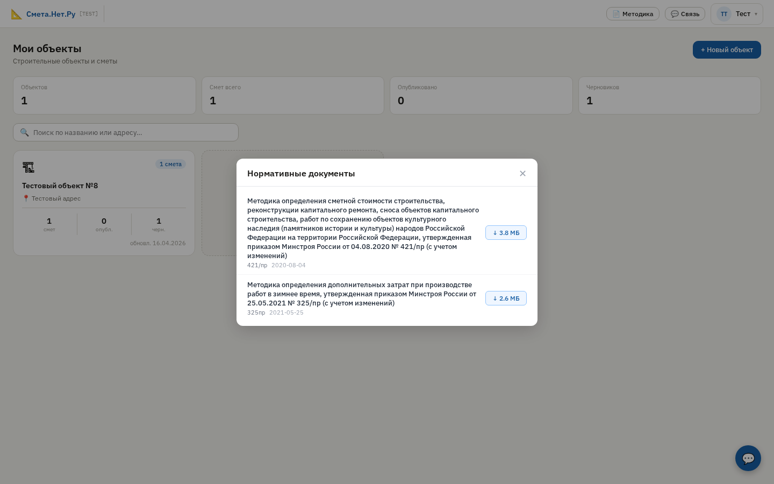Screen dimensions: 774x484
Task: Select the Опубликовано stat card
Action: pyautogui.click(x=481, y=95)
